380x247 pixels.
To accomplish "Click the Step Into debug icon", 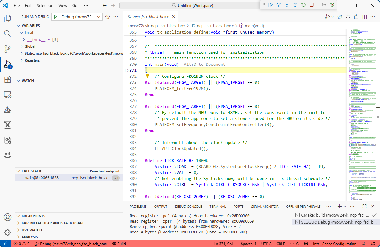I will pyautogui.click(x=287, y=5).
